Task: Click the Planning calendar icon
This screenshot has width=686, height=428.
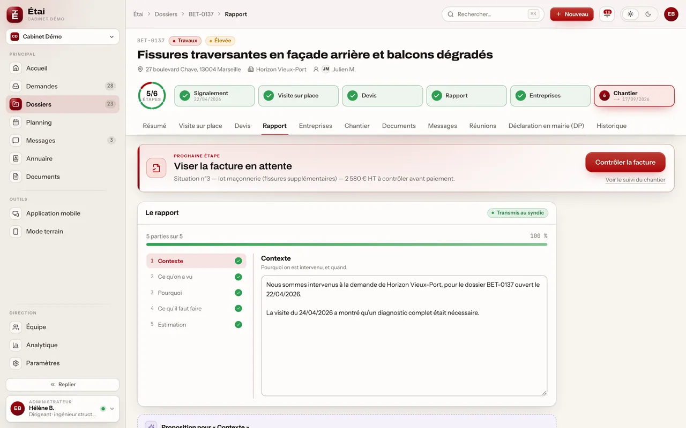Action: pos(16,123)
